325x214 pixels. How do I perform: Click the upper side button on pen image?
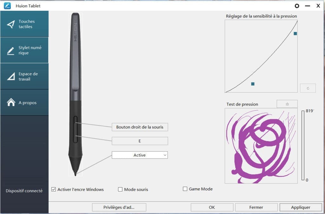pos(76,123)
